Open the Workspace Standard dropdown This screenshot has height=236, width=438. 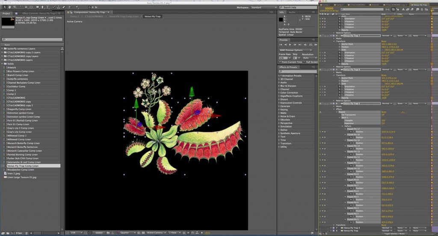pyautogui.click(x=263, y=7)
